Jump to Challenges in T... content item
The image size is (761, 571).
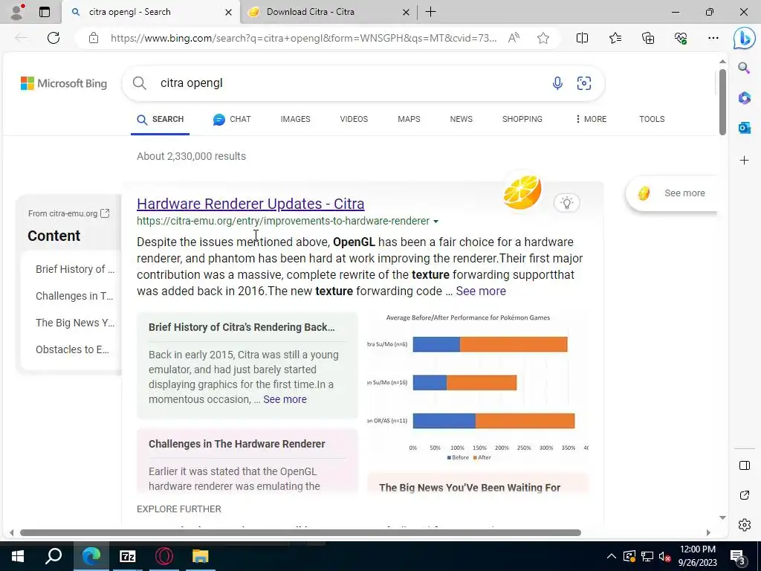(74, 296)
